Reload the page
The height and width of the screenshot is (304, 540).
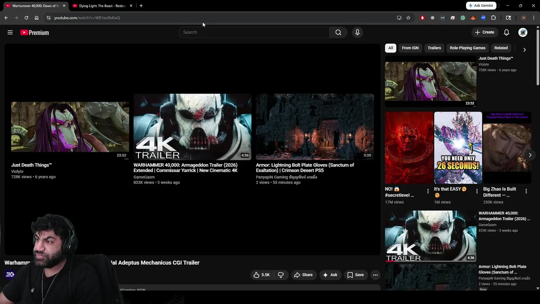click(26, 18)
